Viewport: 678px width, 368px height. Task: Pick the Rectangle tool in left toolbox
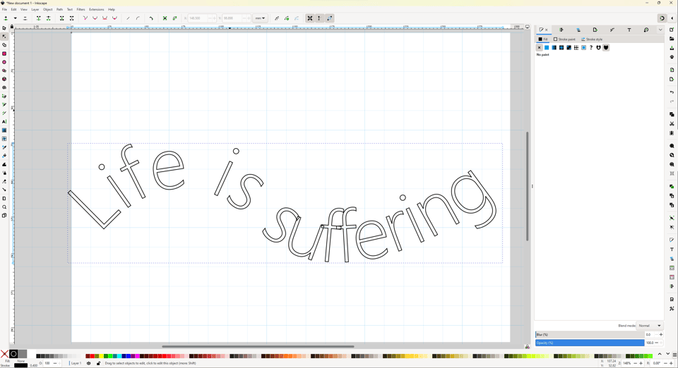pyautogui.click(x=4, y=54)
